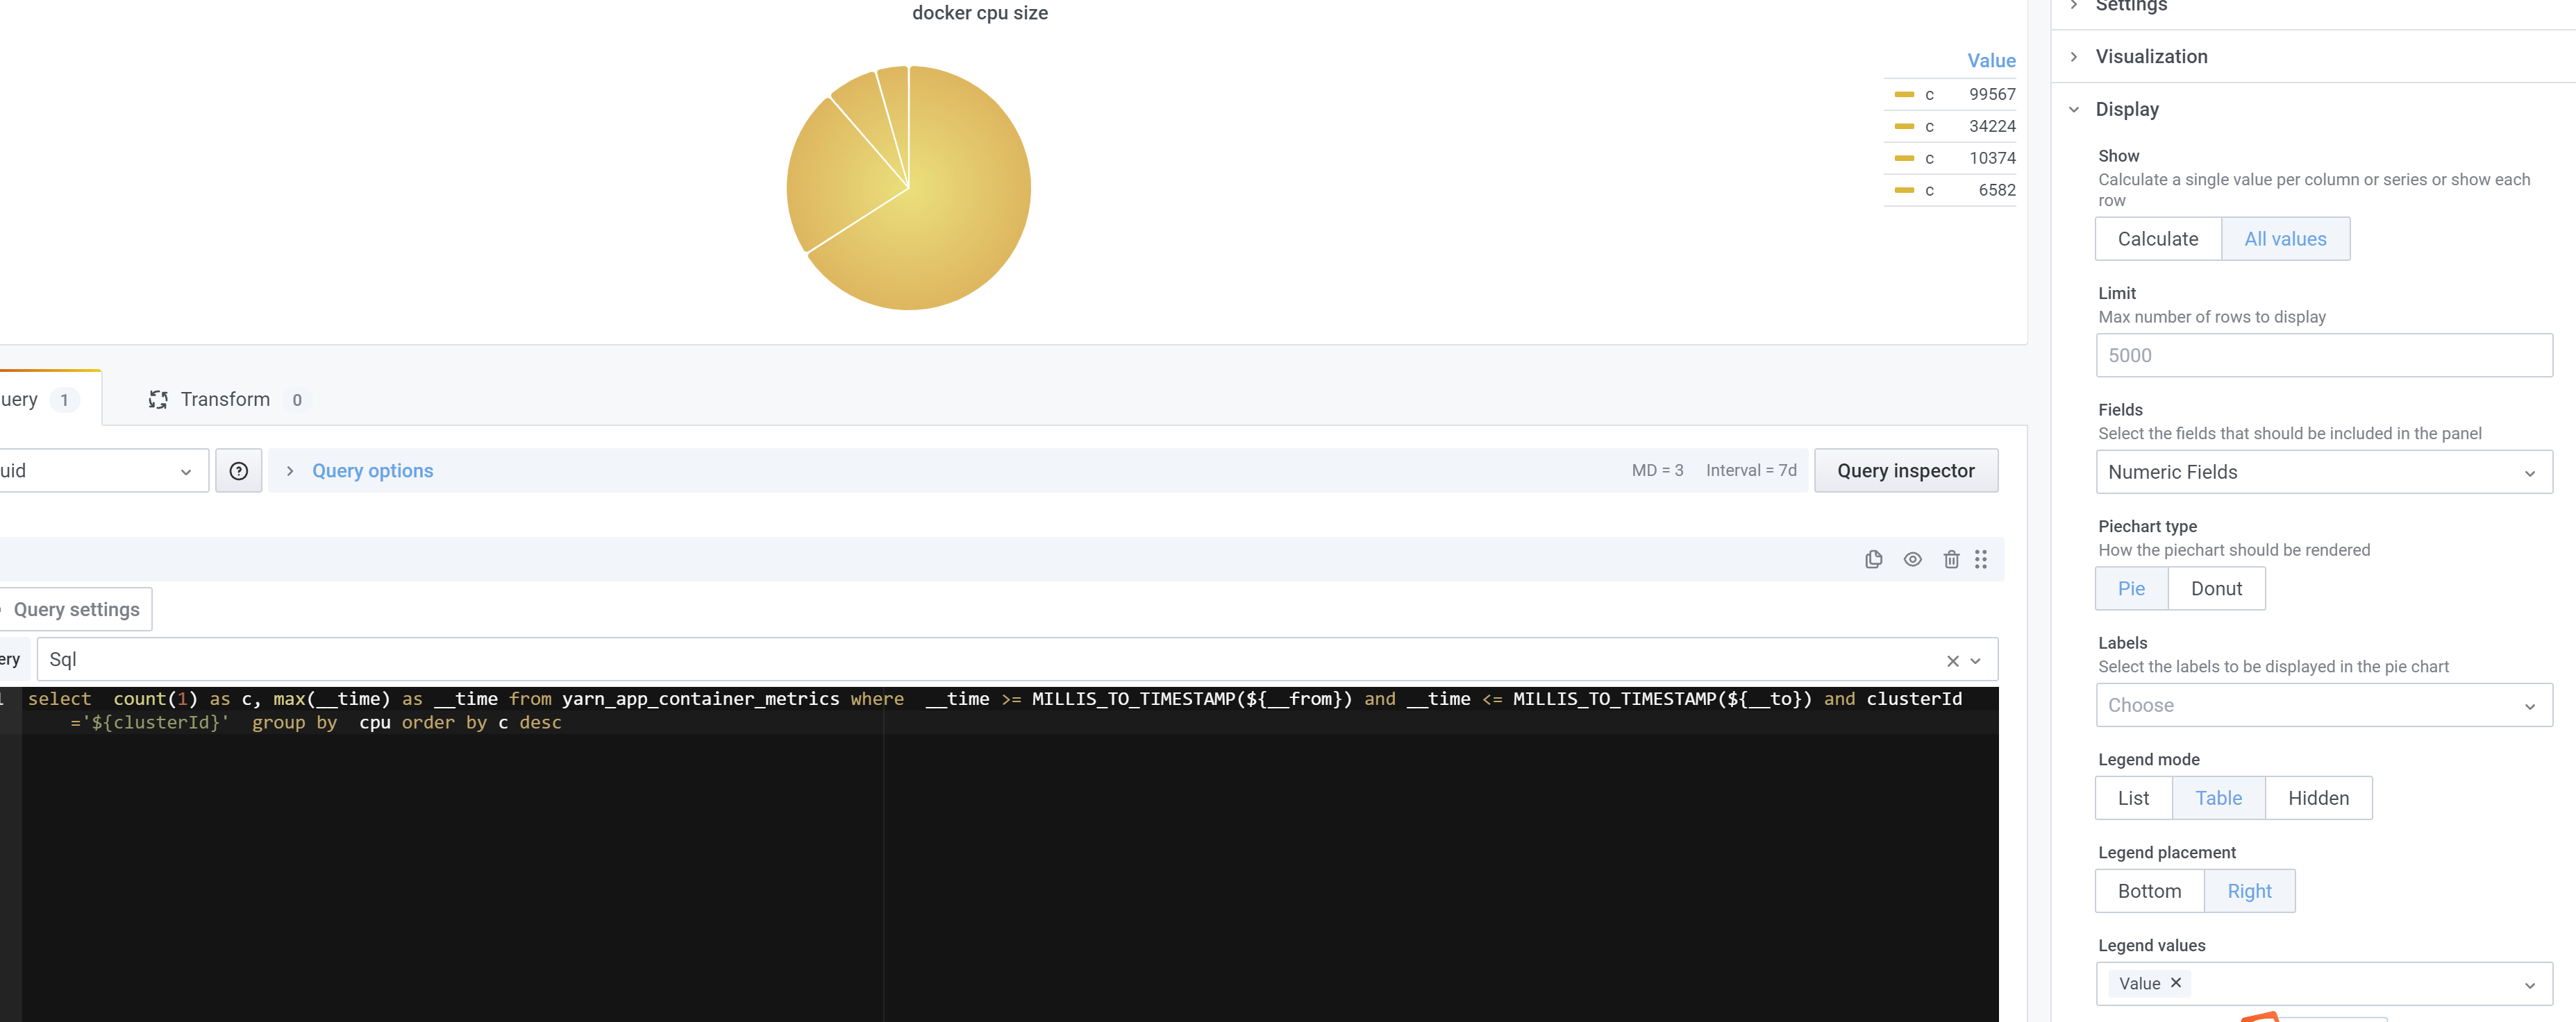Clear the Sql selection with the X icon
2576x1022 pixels.
click(1952, 659)
